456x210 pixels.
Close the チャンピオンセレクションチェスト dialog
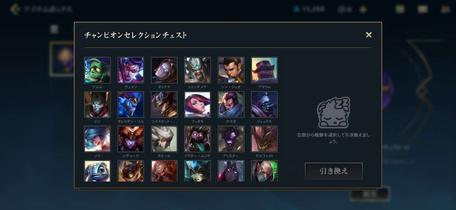[x=369, y=35]
